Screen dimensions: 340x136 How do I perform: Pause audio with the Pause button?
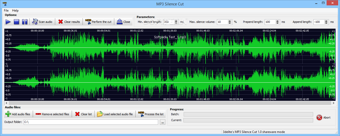25,22
